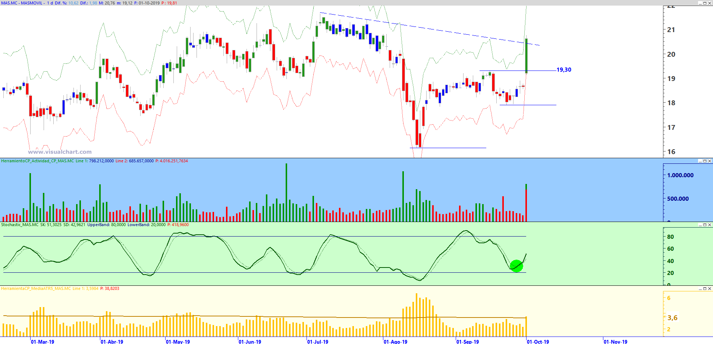This screenshot has height=344, width=713.
Task: Click the 'P: 4.016.251,7634' readout
Action: 172,161
